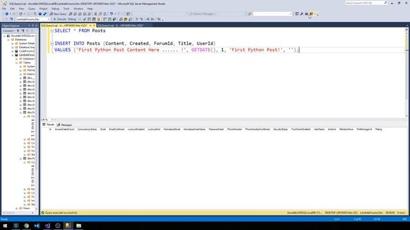The image size is (410, 230).
Task: Click the Display Estimated Execution Plan icon
Action: (89, 19)
